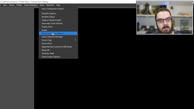Screen dimensions: 194x109
Task: Open Source Dock entry
Action: click(58, 44)
